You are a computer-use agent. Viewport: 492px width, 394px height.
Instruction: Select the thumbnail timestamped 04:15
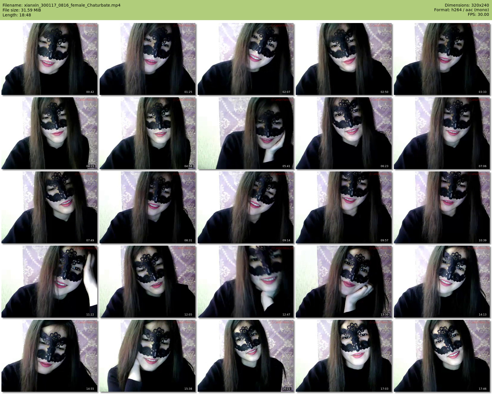click(x=49, y=133)
